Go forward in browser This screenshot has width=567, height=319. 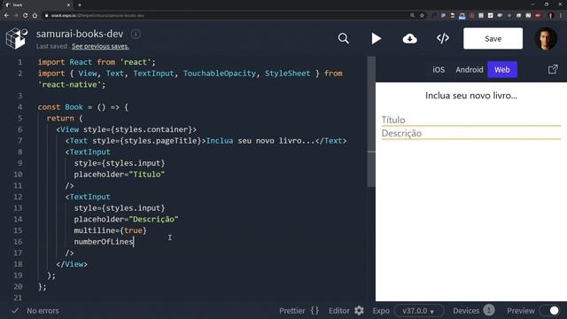(16, 16)
